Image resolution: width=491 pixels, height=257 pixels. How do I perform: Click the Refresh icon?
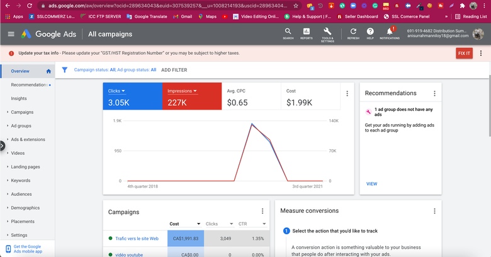tap(353, 33)
